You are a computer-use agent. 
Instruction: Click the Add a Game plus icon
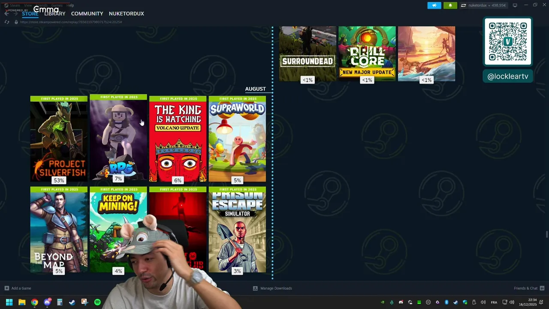point(6,288)
